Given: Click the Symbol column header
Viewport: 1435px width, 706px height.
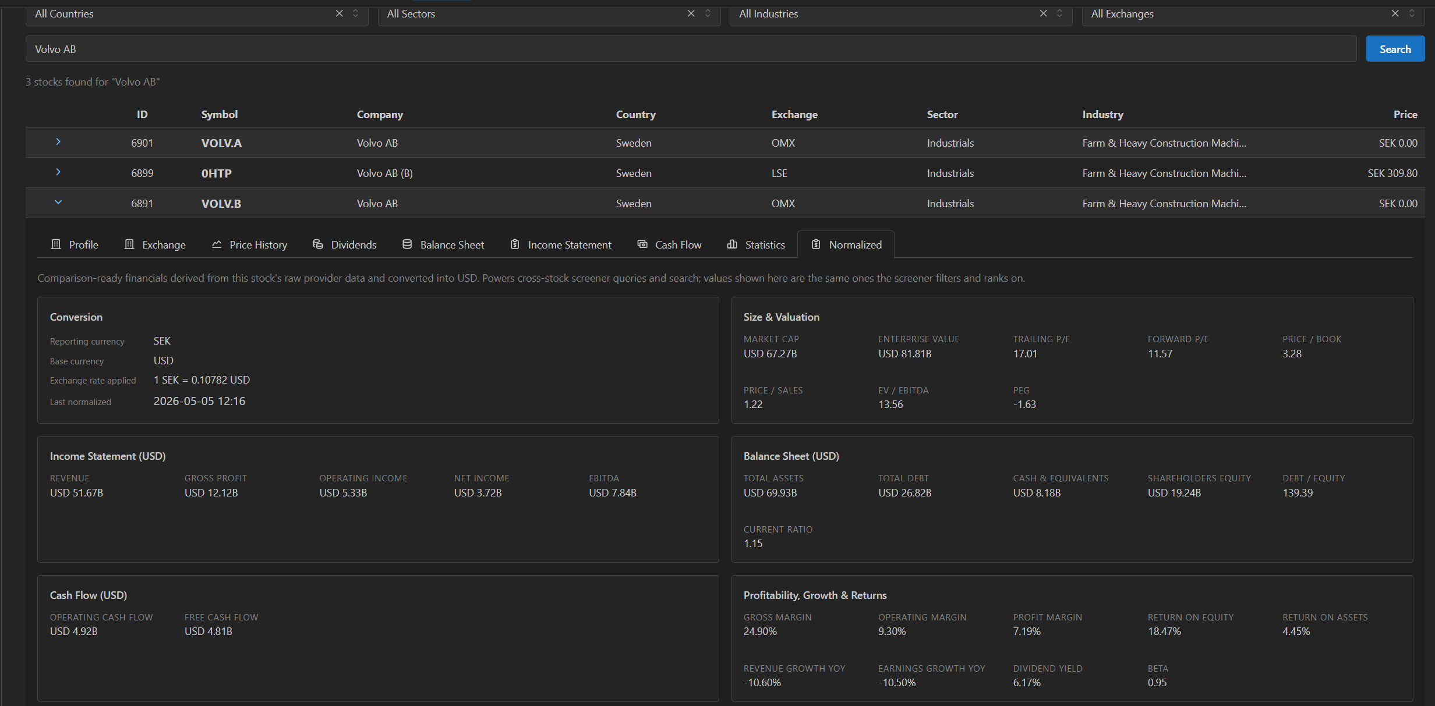Looking at the screenshot, I should (x=220, y=115).
